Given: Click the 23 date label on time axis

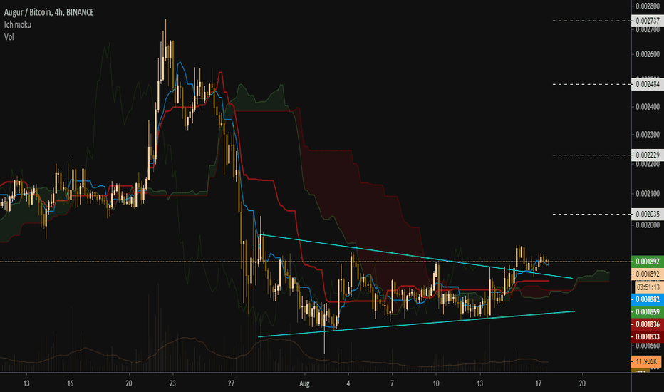Looking at the screenshot, I should pos(172,383).
